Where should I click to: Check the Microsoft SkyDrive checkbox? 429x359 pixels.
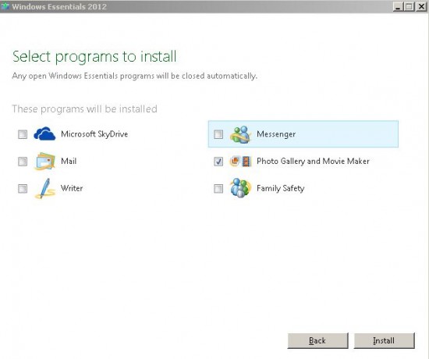(23, 134)
